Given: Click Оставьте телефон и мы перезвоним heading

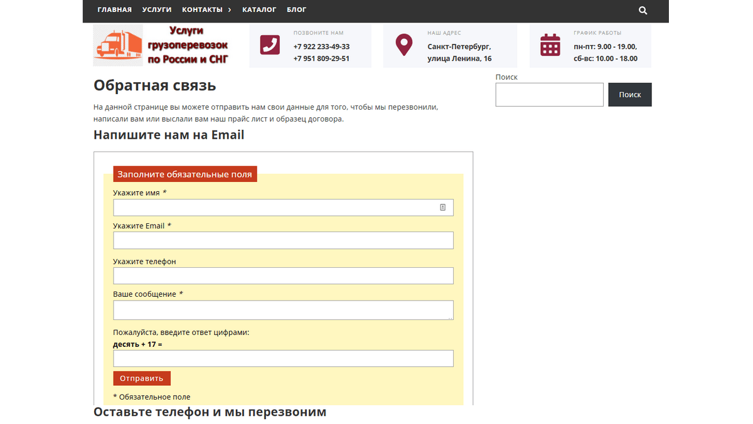Looking at the screenshot, I should click(210, 412).
